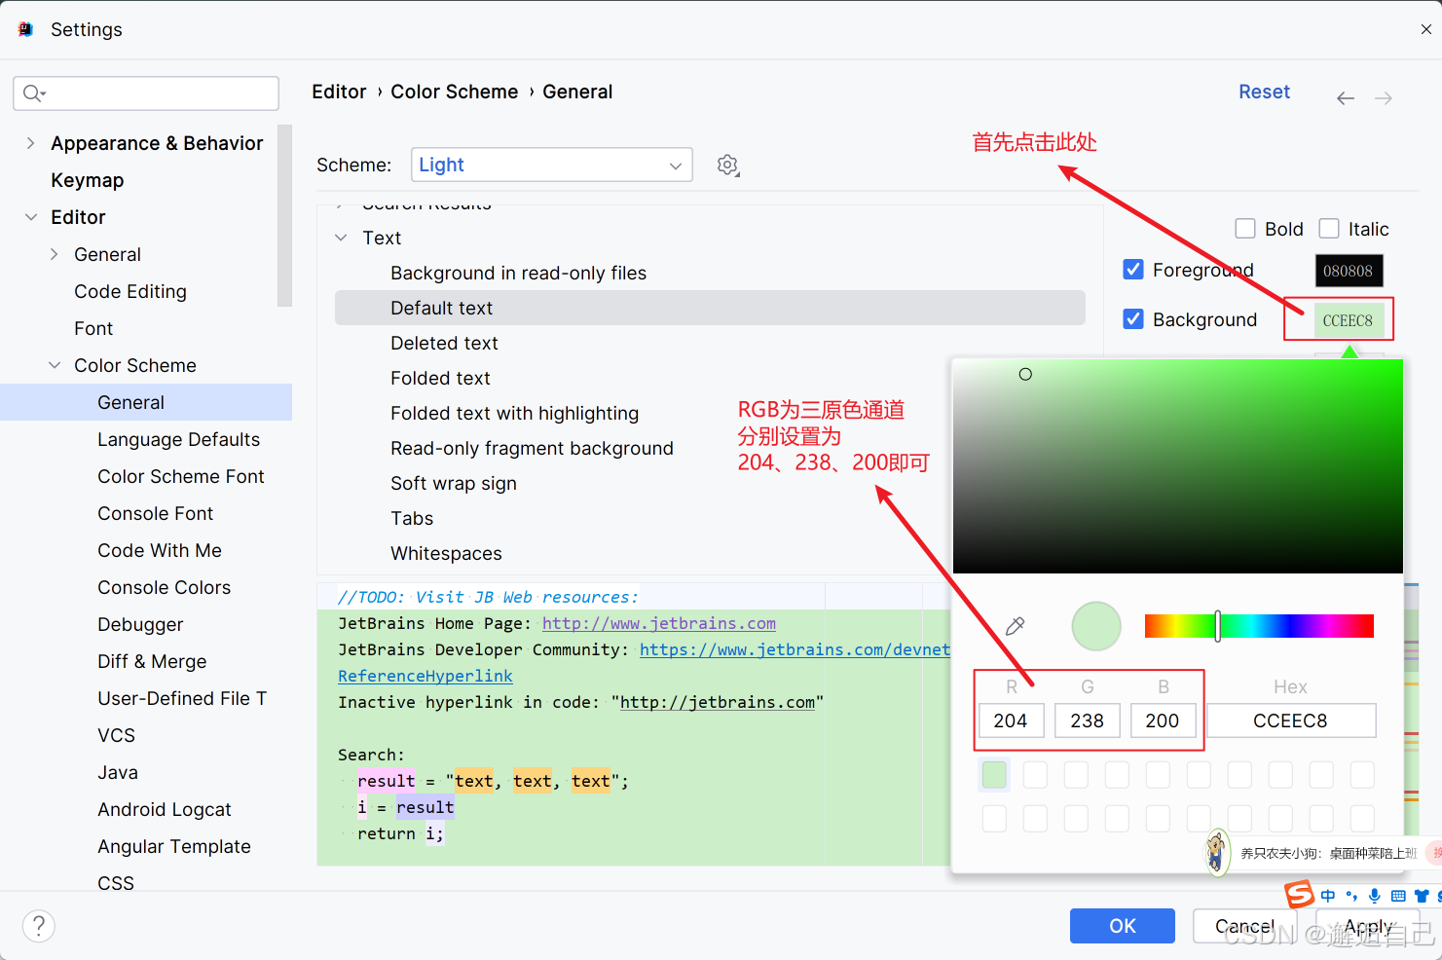Collapse the Editor tree node
This screenshot has height=960, width=1442.
[30, 217]
